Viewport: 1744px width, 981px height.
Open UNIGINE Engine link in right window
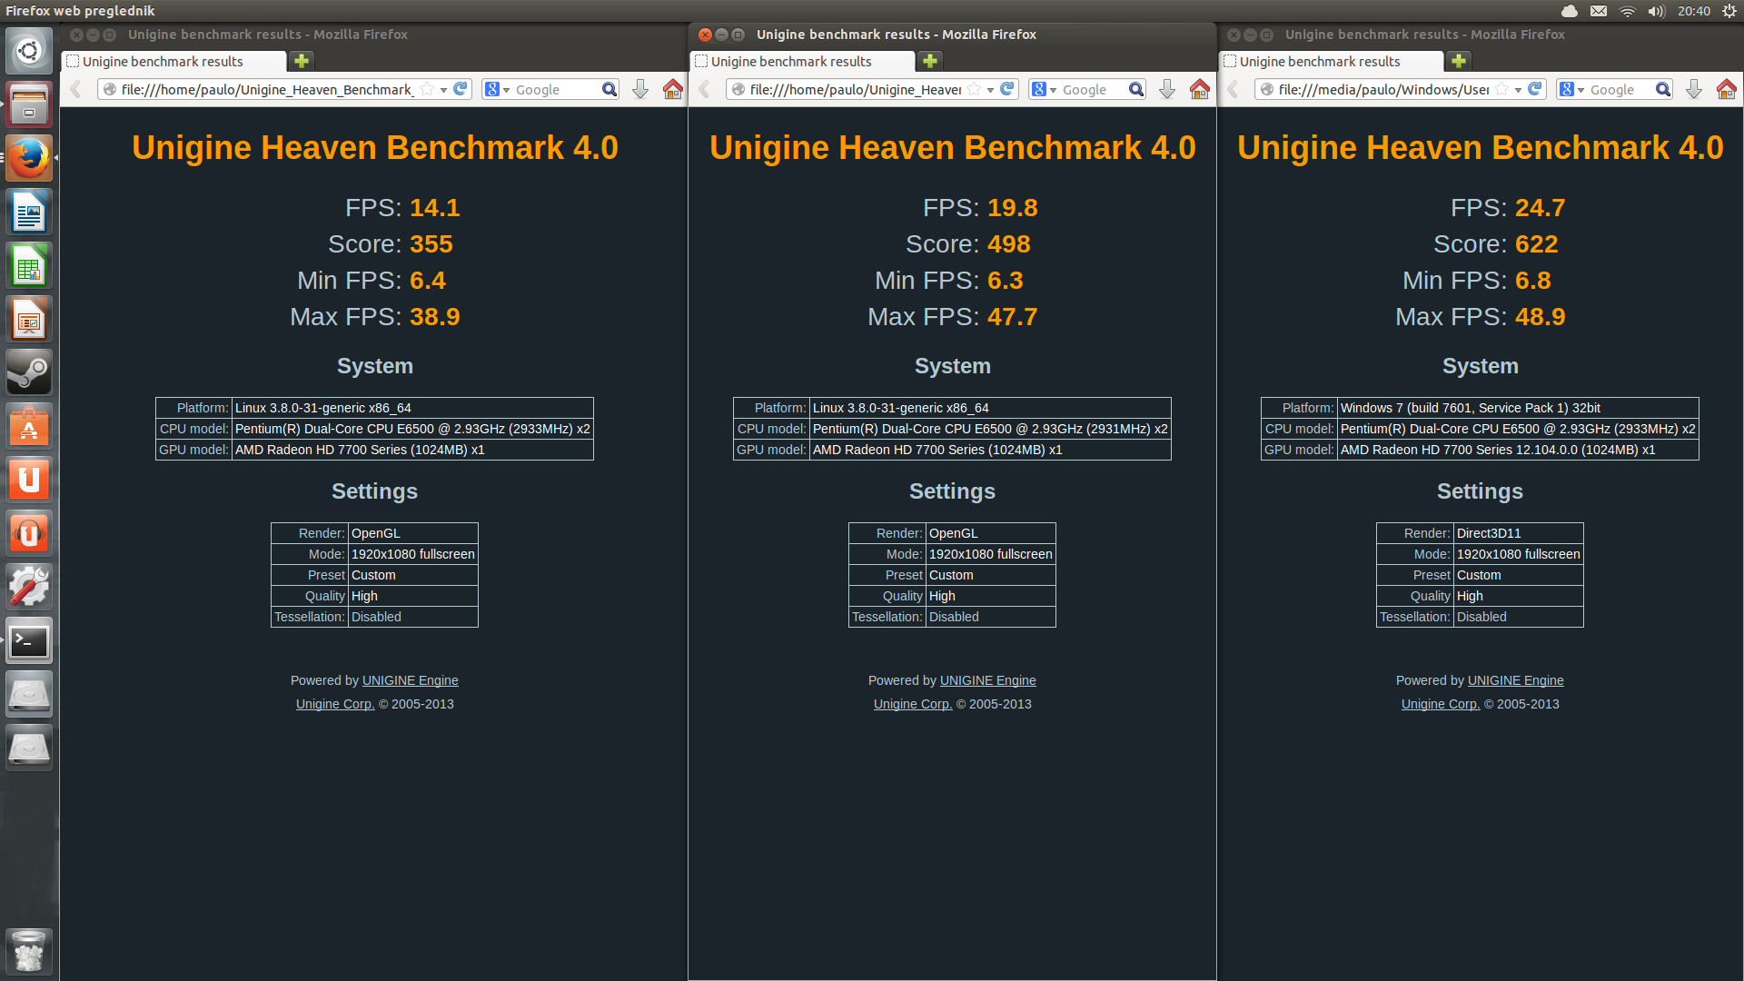1516,680
